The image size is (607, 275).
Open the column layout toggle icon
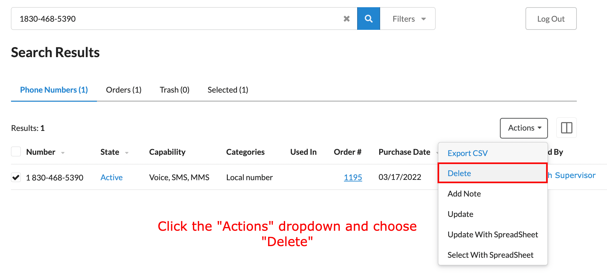[566, 128]
